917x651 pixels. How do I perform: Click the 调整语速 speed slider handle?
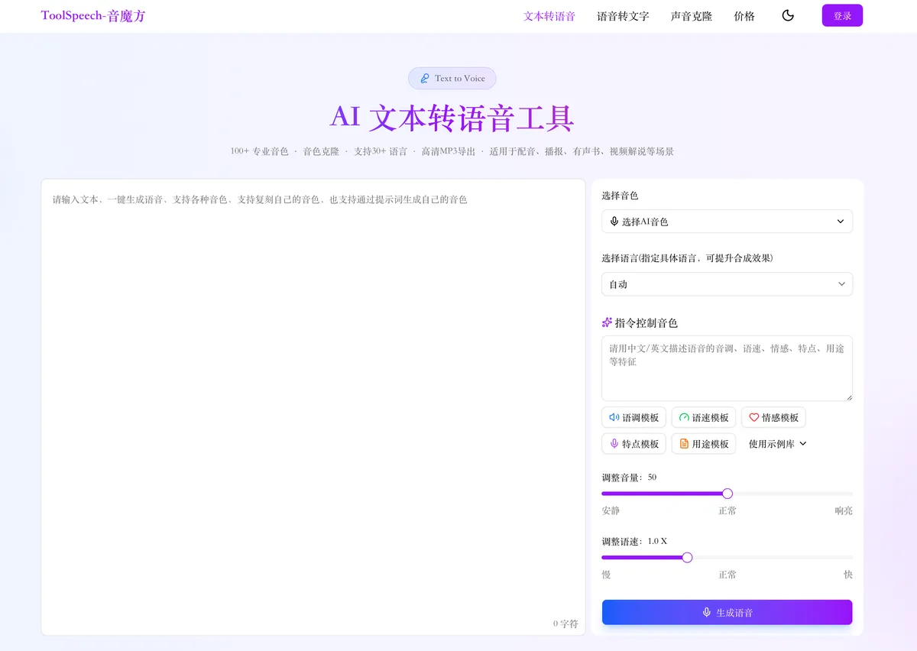(x=687, y=557)
